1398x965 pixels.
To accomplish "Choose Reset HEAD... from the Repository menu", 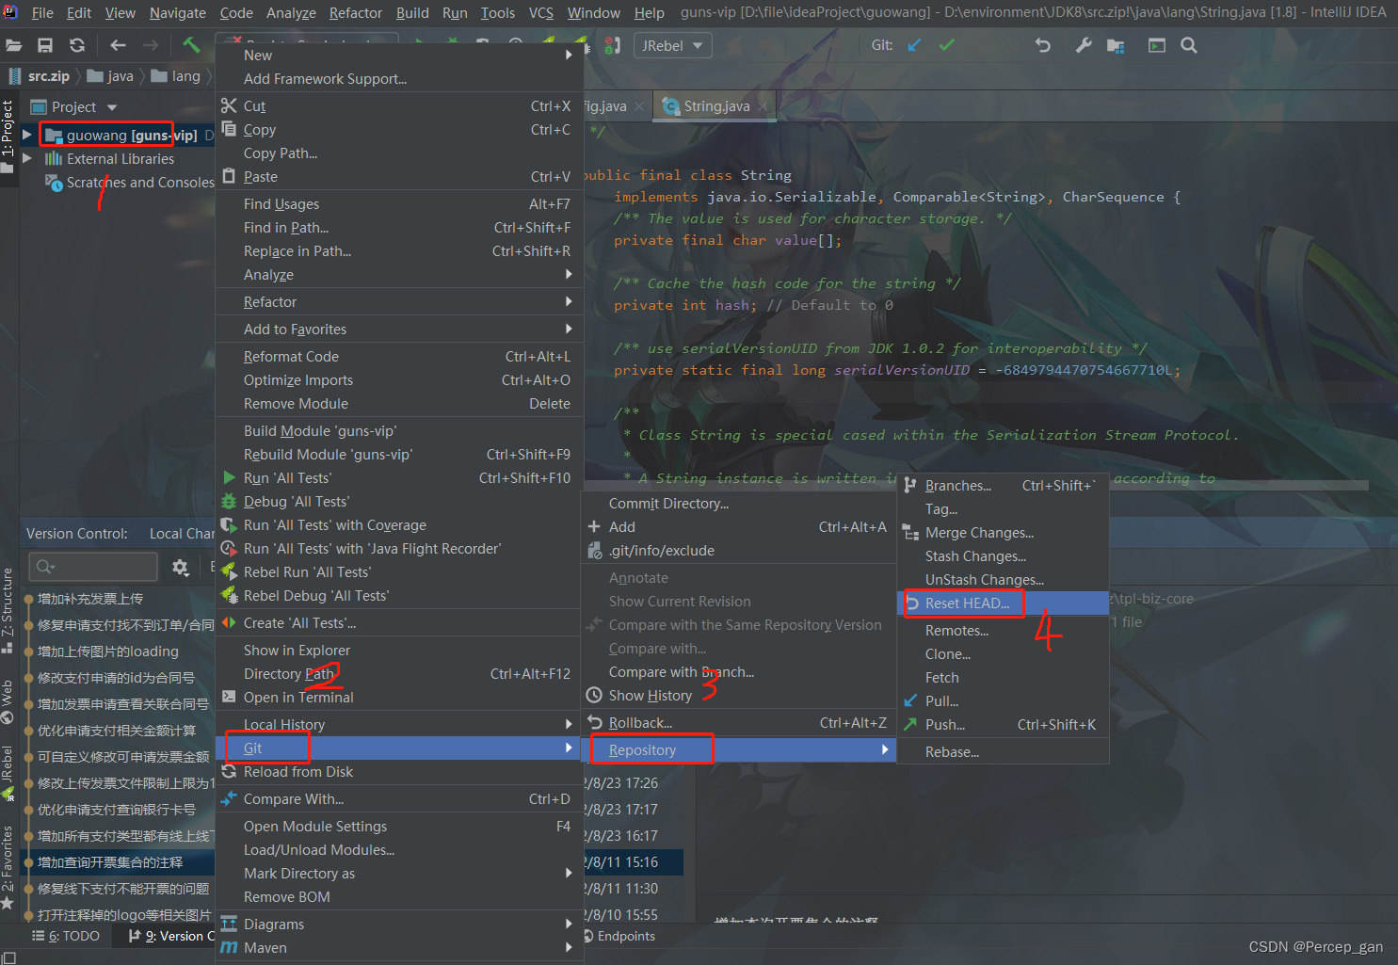I will tap(1003, 603).
